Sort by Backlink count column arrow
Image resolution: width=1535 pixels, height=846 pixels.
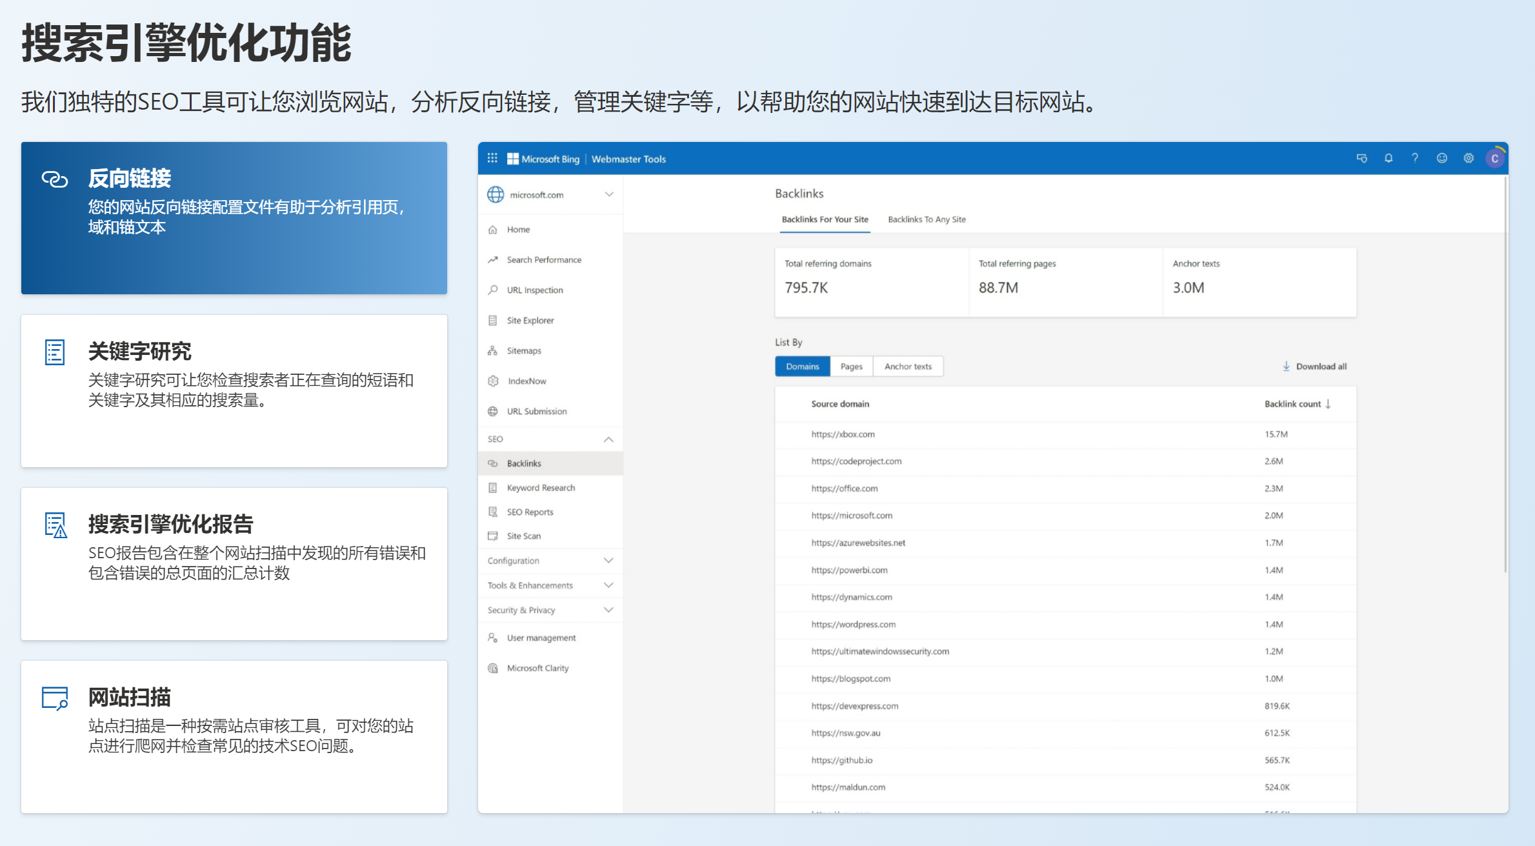1328,404
